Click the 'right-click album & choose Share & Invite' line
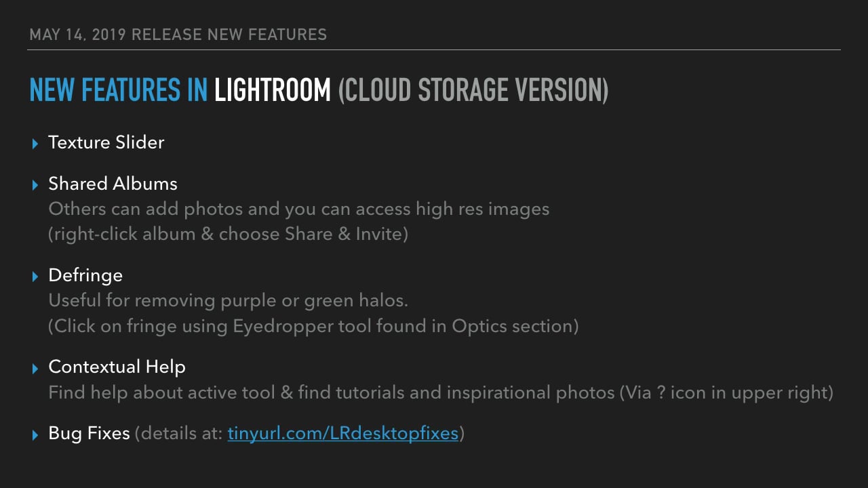The width and height of the screenshot is (868, 488). click(x=229, y=235)
